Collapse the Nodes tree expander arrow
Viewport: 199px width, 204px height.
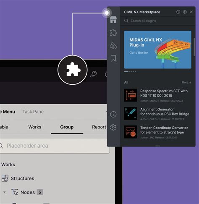pos(5,192)
